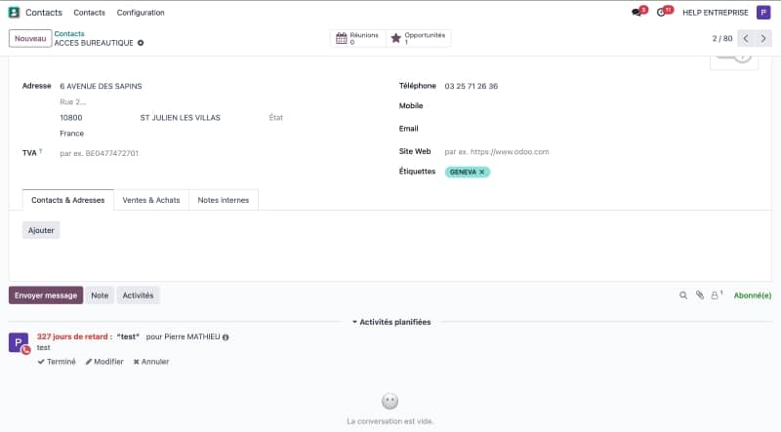Open the activities clock icon
This screenshot has width=781, height=432.
[664, 12]
